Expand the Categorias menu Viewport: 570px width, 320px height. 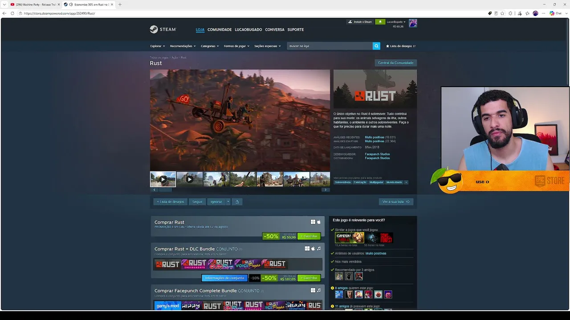pyautogui.click(x=210, y=46)
